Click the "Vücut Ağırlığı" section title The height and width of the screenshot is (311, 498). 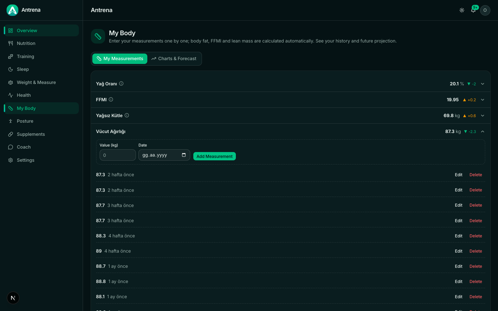pyautogui.click(x=111, y=132)
